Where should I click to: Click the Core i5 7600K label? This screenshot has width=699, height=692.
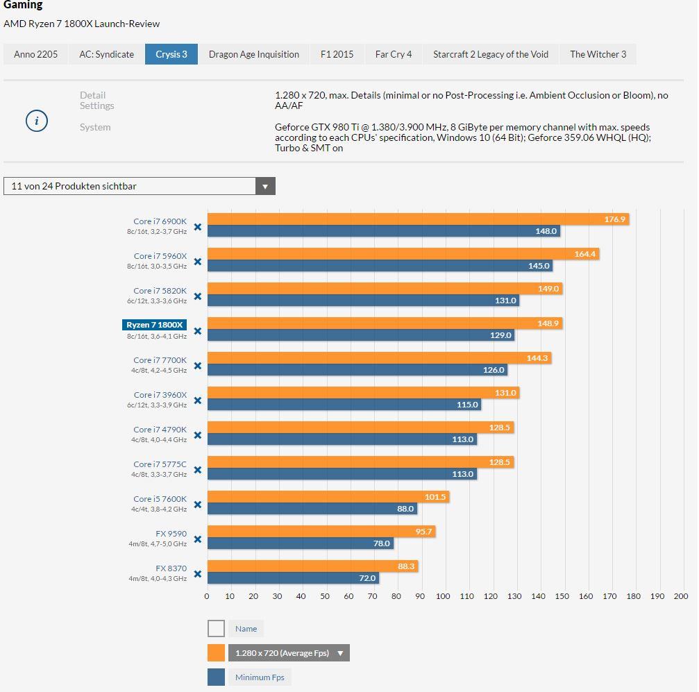pos(160,499)
